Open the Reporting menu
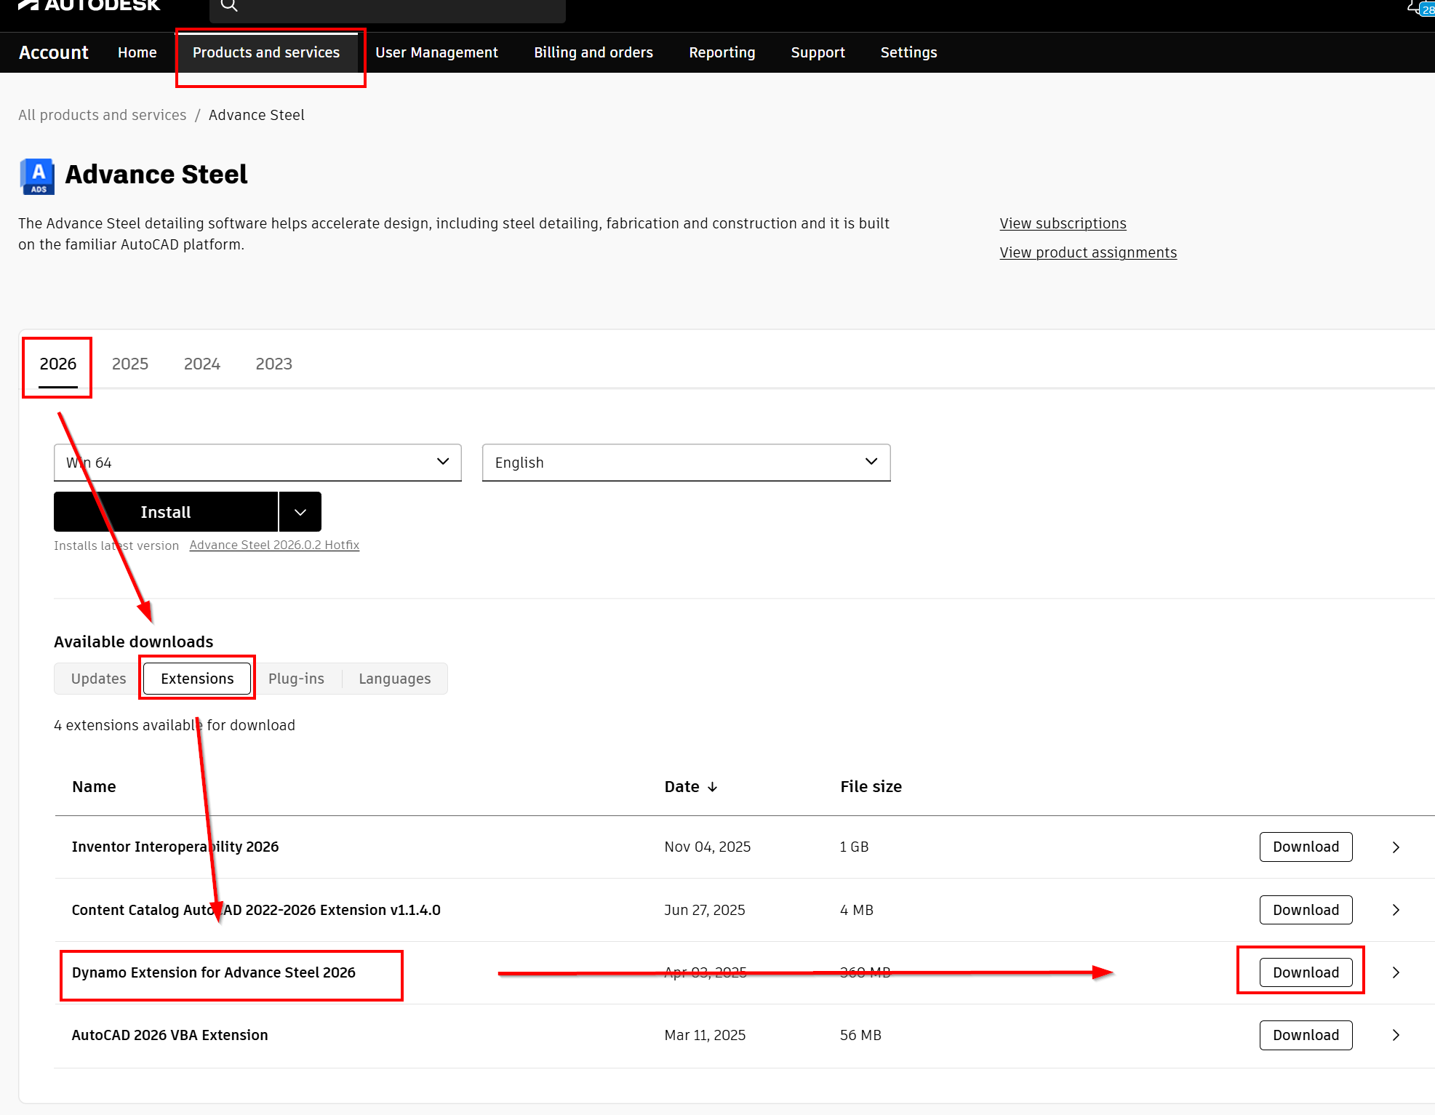Screen dimensions: 1435x1115 (722, 52)
